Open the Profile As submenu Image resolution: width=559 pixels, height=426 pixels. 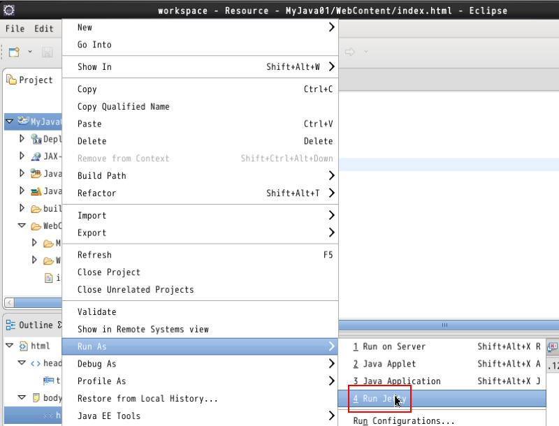tap(200, 381)
